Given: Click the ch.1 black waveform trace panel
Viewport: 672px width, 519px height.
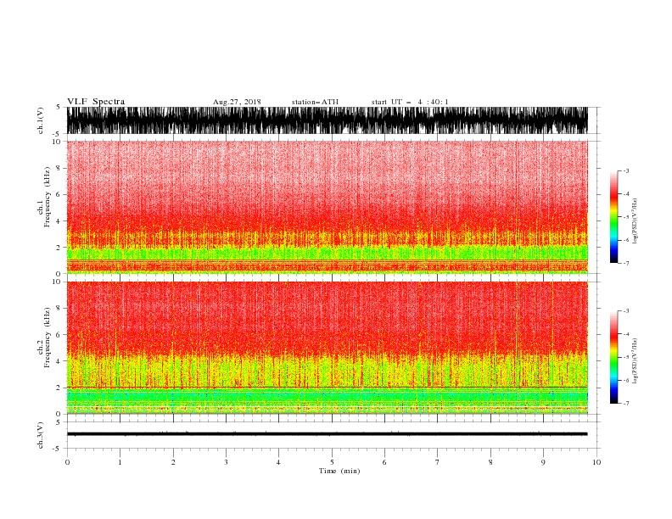Looking at the screenshot, I should (x=328, y=120).
